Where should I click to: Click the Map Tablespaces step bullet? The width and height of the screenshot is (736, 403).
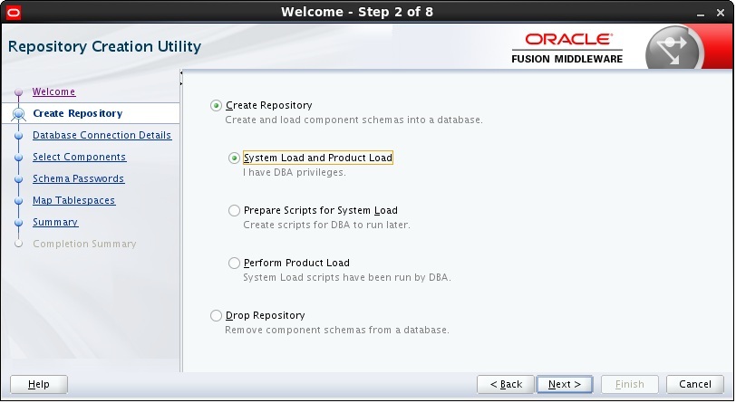coord(18,201)
